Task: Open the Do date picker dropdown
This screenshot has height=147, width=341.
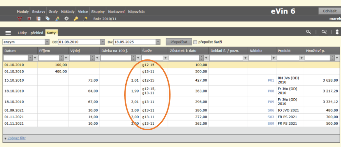Action: 158,42
